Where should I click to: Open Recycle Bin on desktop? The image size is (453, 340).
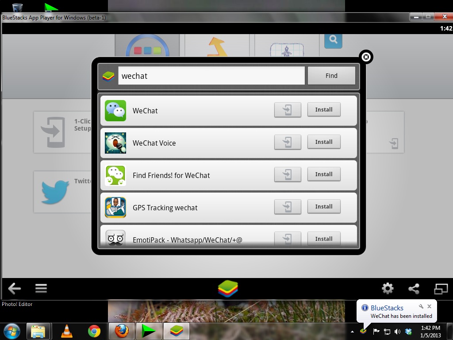(17, 7)
